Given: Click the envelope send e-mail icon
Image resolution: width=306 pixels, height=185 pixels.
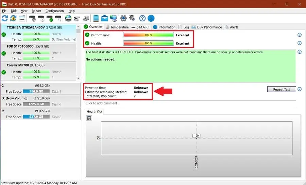Looking at the screenshot, I should coord(104,18).
